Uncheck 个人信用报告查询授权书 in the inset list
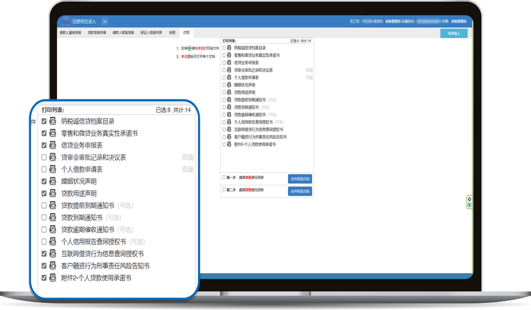 click(x=44, y=241)
